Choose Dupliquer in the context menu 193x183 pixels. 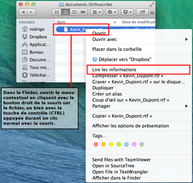pyautogui.click(x=139, y=88)
